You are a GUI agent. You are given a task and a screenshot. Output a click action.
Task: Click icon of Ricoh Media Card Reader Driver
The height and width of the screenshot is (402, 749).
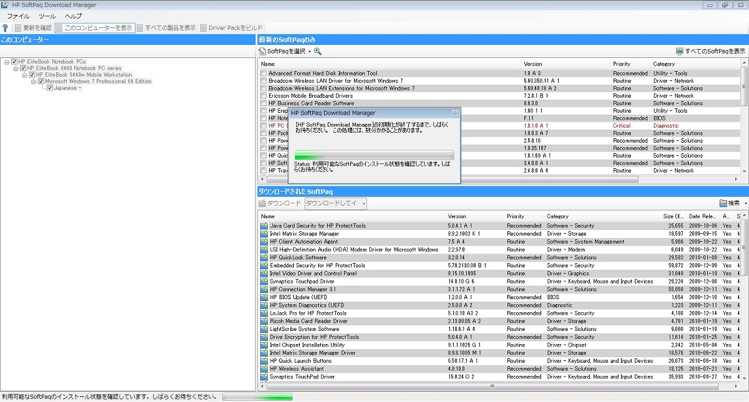(x=264, y=321)
